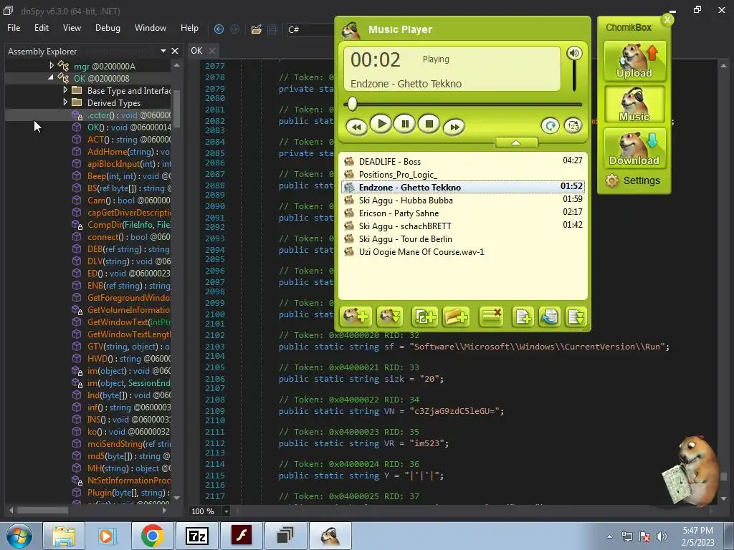Open the 100 % zoom dropdown
This screenshot has width=734, height=550.
tap(226, 511)
